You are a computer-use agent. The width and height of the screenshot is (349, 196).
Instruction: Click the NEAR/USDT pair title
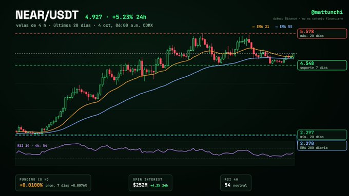(x=47, y=15)
